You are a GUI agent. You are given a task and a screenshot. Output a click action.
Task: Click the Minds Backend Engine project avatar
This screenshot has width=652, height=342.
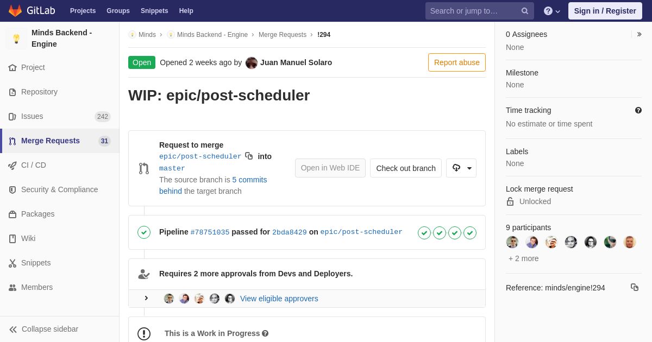[x=16, y=39]
